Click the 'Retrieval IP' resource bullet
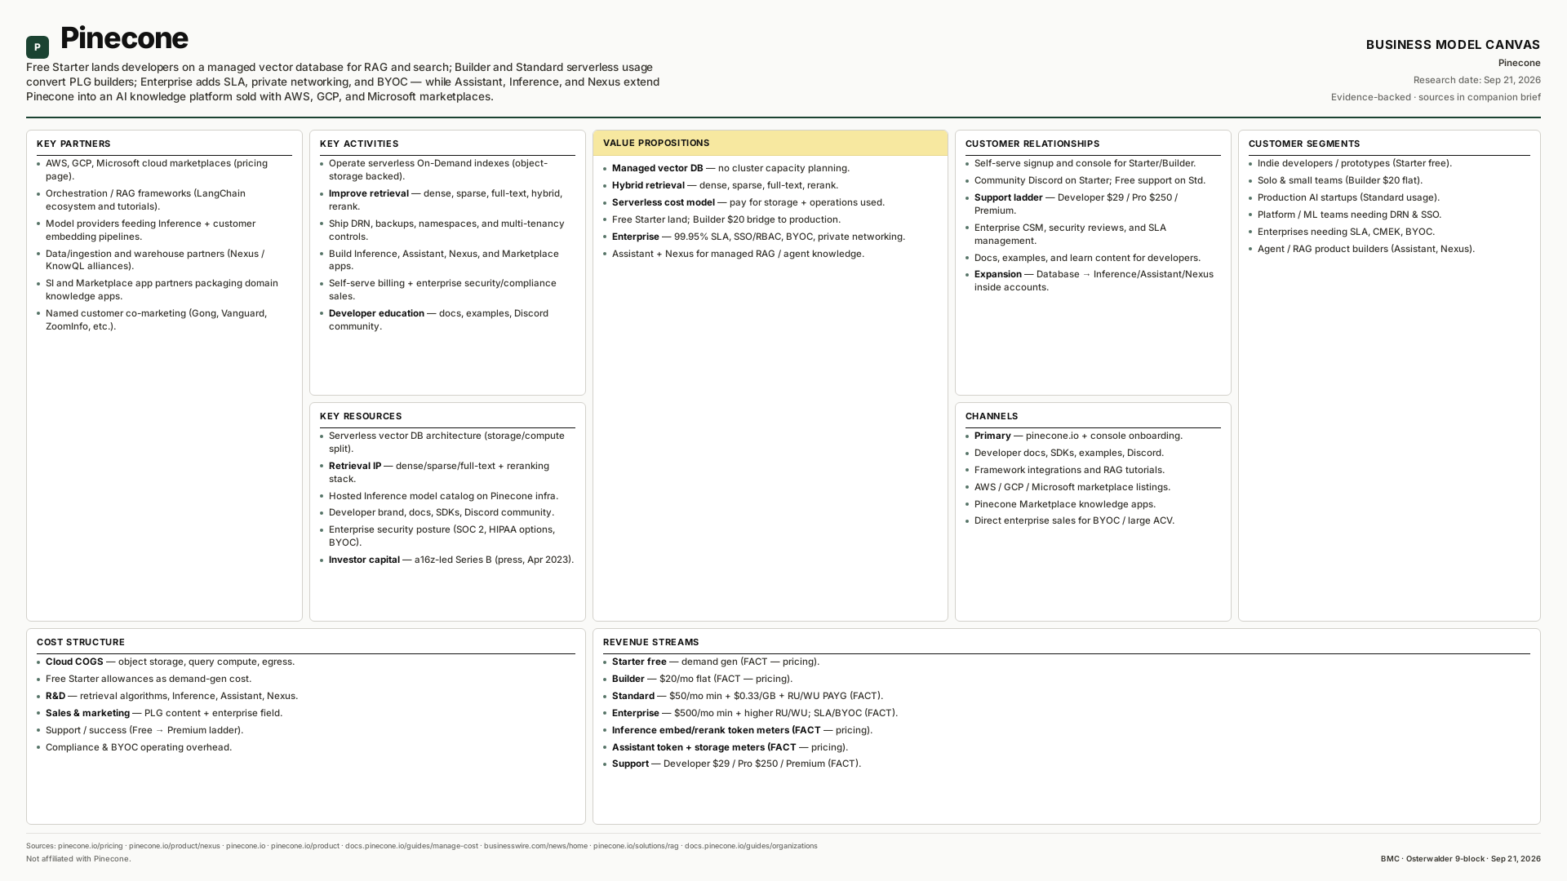Screen dimensions: 1567x881 [x=439, y=472]
